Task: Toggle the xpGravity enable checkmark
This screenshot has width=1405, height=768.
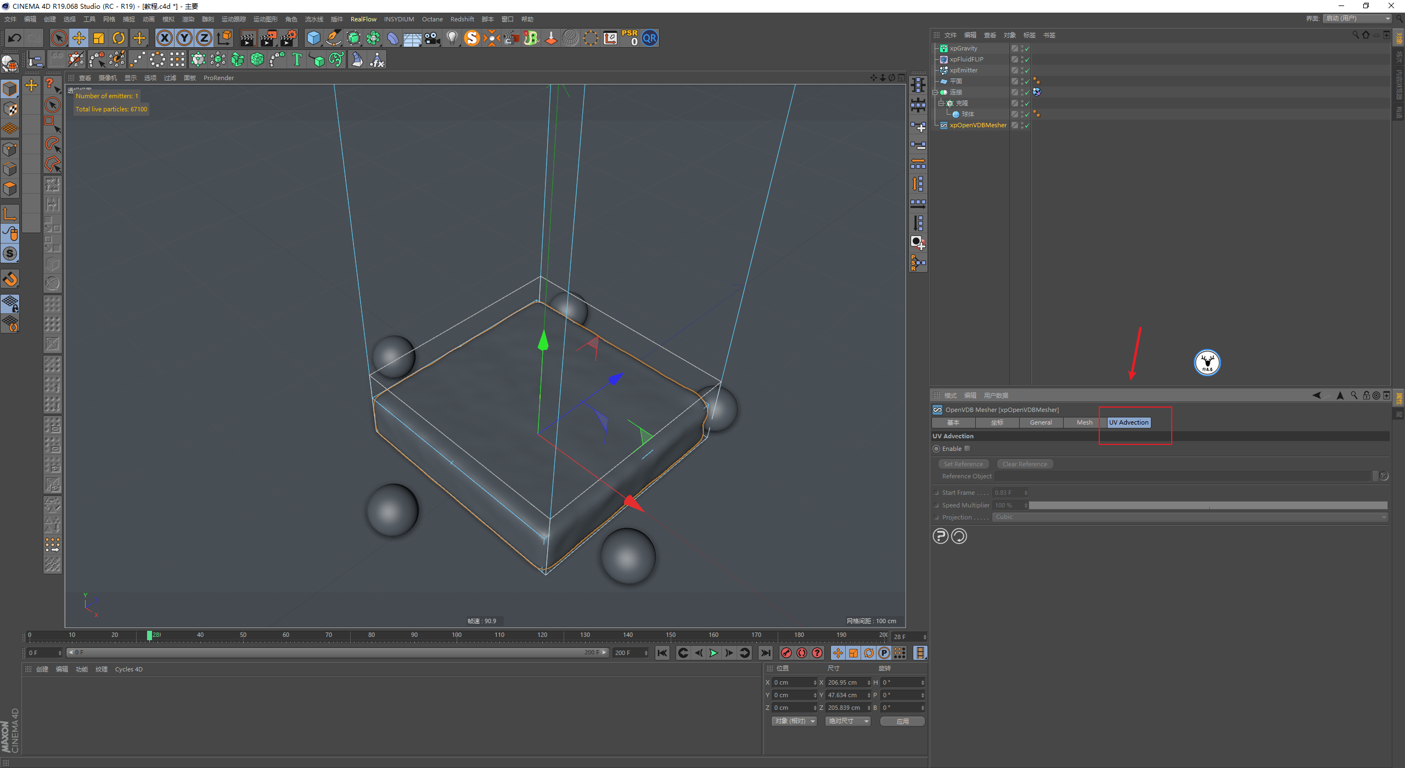Action: tap(1027, 48)
